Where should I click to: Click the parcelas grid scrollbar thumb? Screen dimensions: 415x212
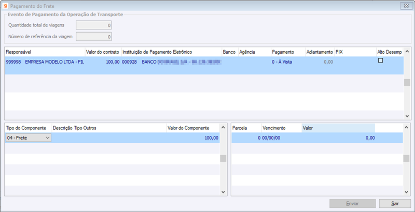(x=406, y=158)
